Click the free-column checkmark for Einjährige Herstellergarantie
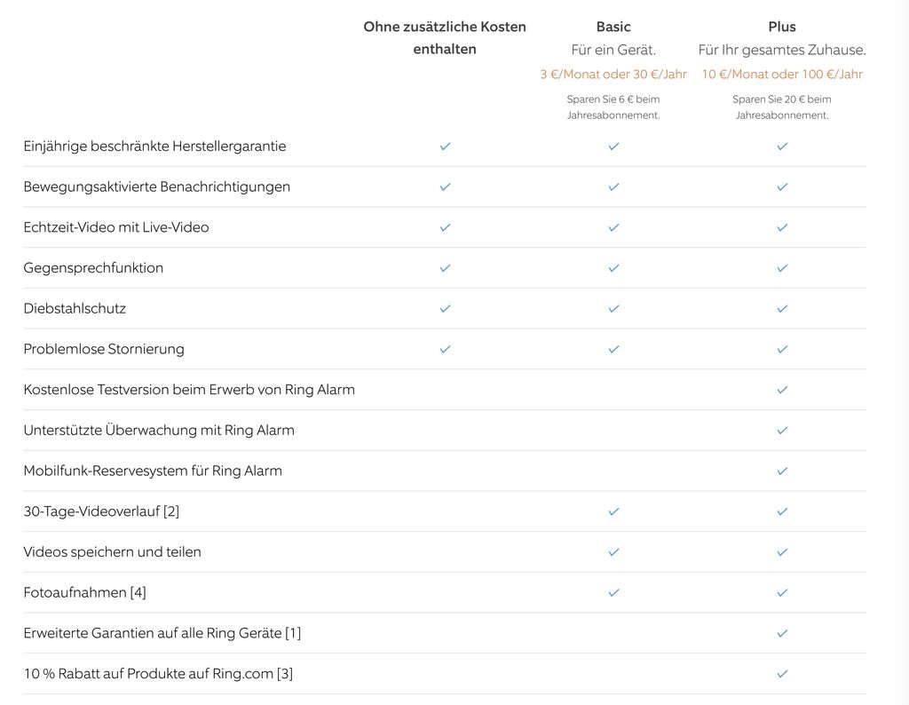909x705 pixels. coord(445,146)
